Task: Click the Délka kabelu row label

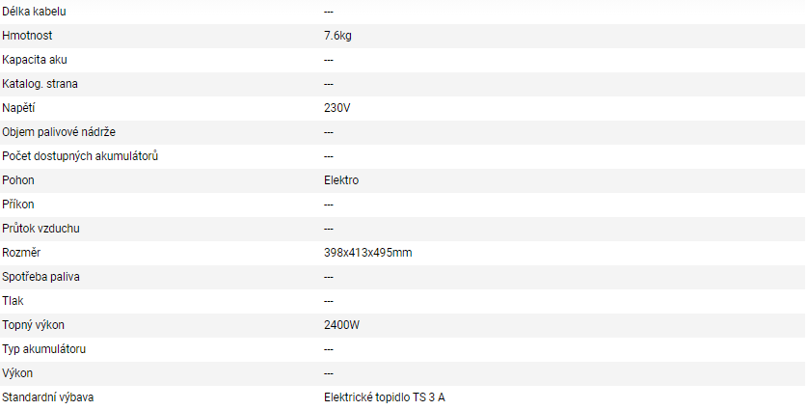Action: click(x=35, y=12)
